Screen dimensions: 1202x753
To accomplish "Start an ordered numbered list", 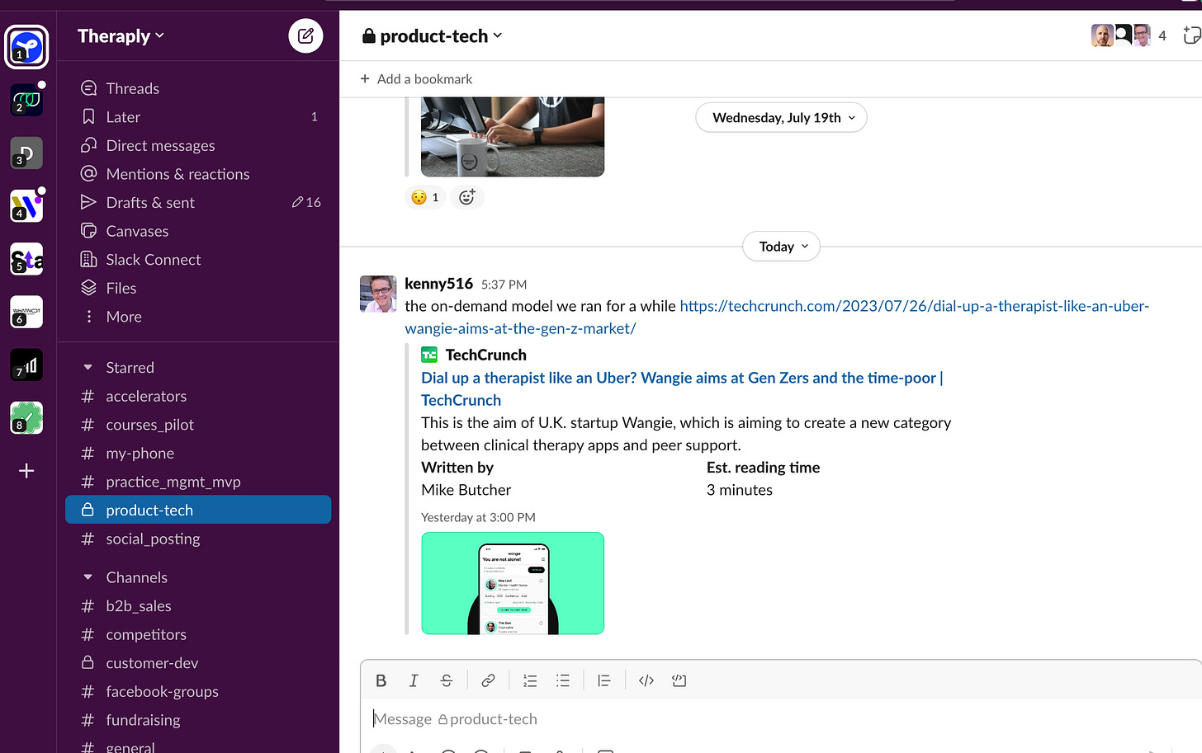I will (530, 680).
